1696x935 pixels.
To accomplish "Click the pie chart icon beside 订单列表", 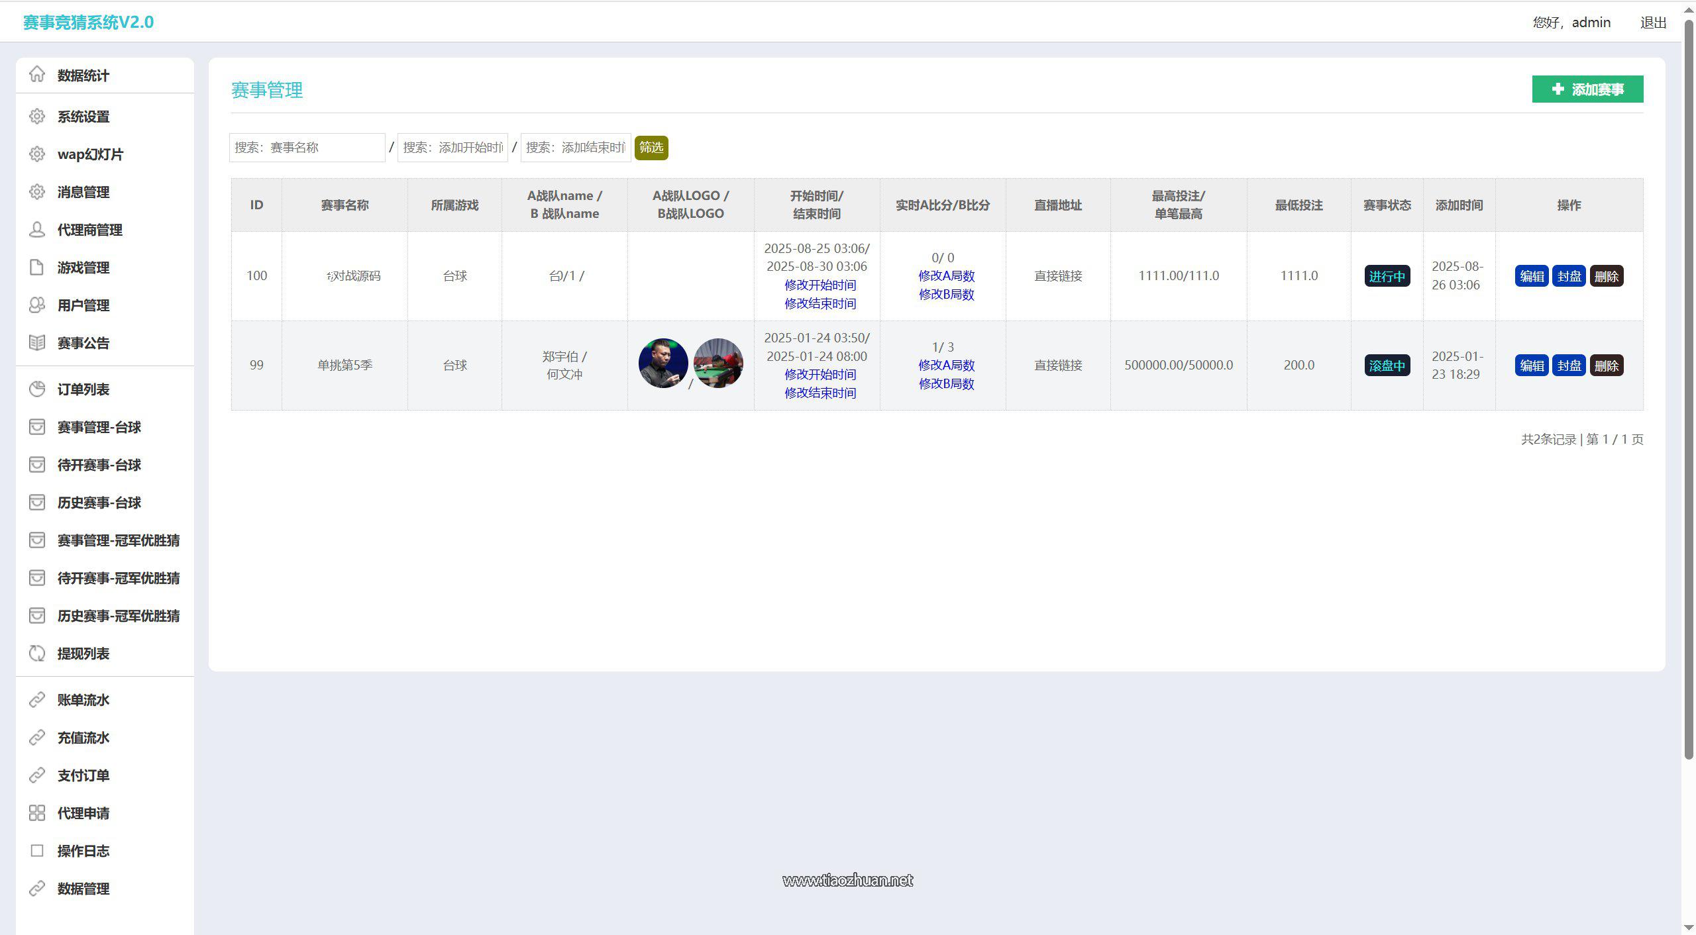I will coord(37,389).
